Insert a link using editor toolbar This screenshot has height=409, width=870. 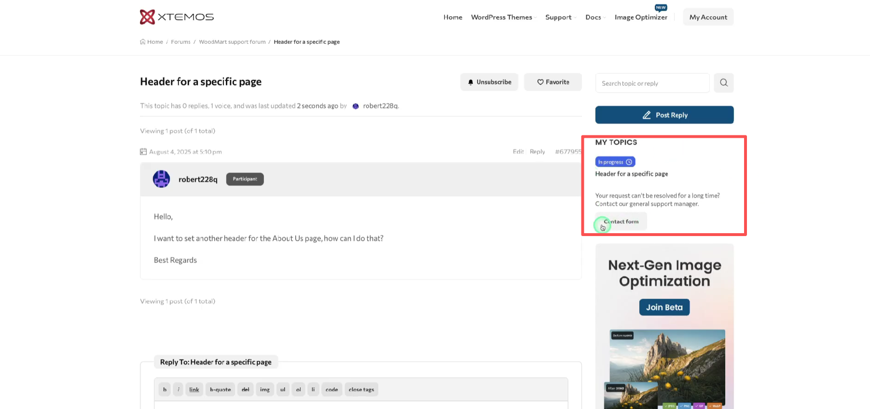click(194, 389)
